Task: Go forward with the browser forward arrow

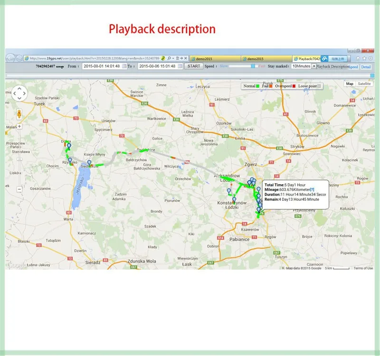Action: [19, 58]
